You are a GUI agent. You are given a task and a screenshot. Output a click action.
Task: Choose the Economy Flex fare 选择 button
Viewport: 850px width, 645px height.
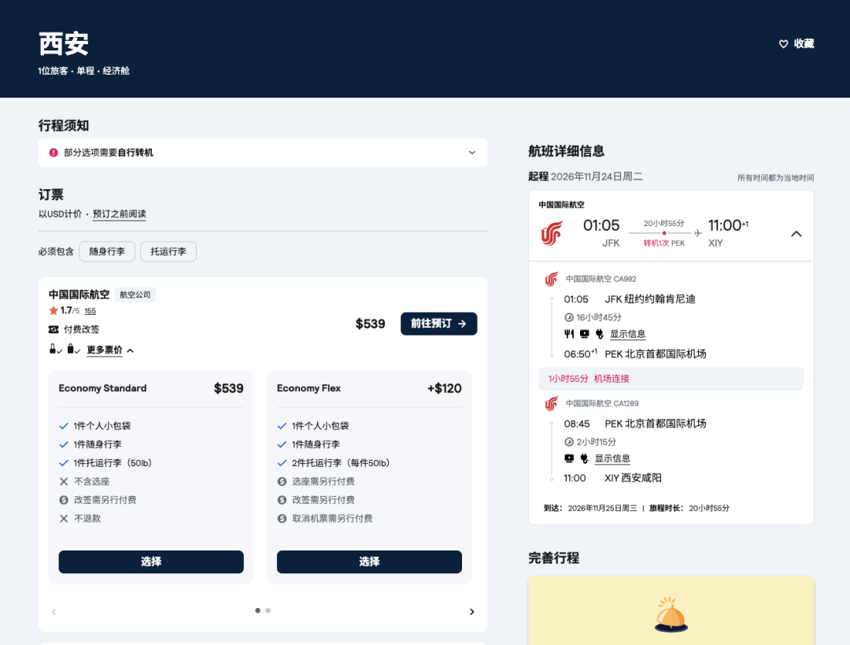point(369,562)
